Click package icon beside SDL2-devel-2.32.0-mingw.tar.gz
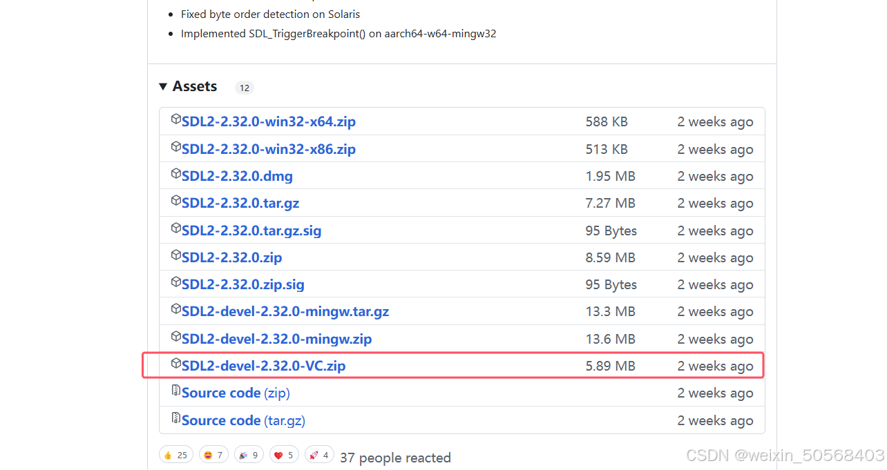The height and width of the screenshot is (470, 887). click(x=175, y=309)
